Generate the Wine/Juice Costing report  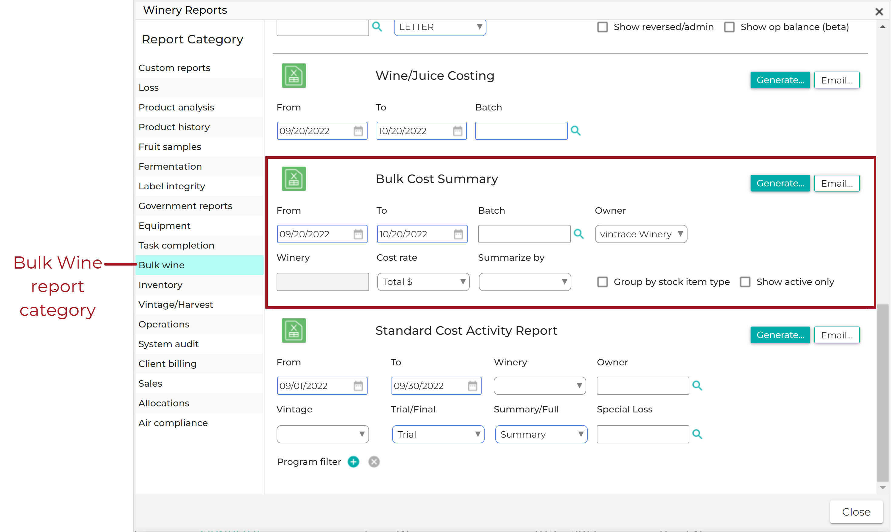pos(780,80)
